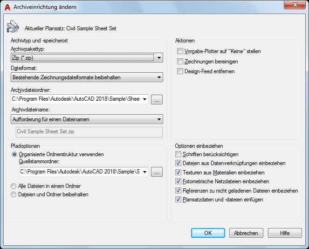Uncheck Plansatzdaten und -dateien einfügen
This screenshot has height=249, width=309.
(x=178, y=200)
